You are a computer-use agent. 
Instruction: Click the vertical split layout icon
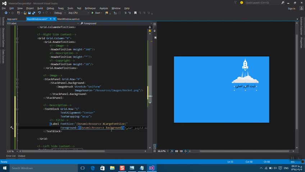click(155, 145)
